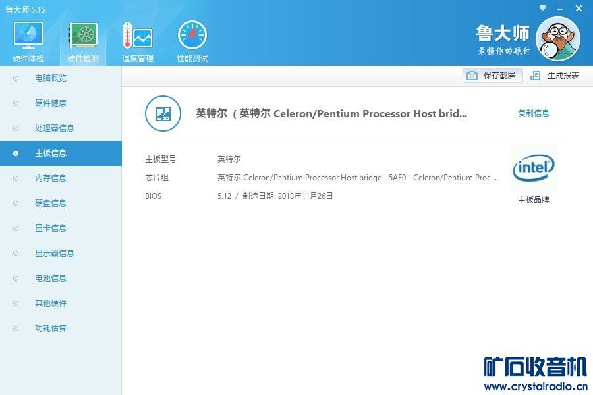Click the chipset value ending in 5AF0 text
593x395 pixels.
coord(357,177)
